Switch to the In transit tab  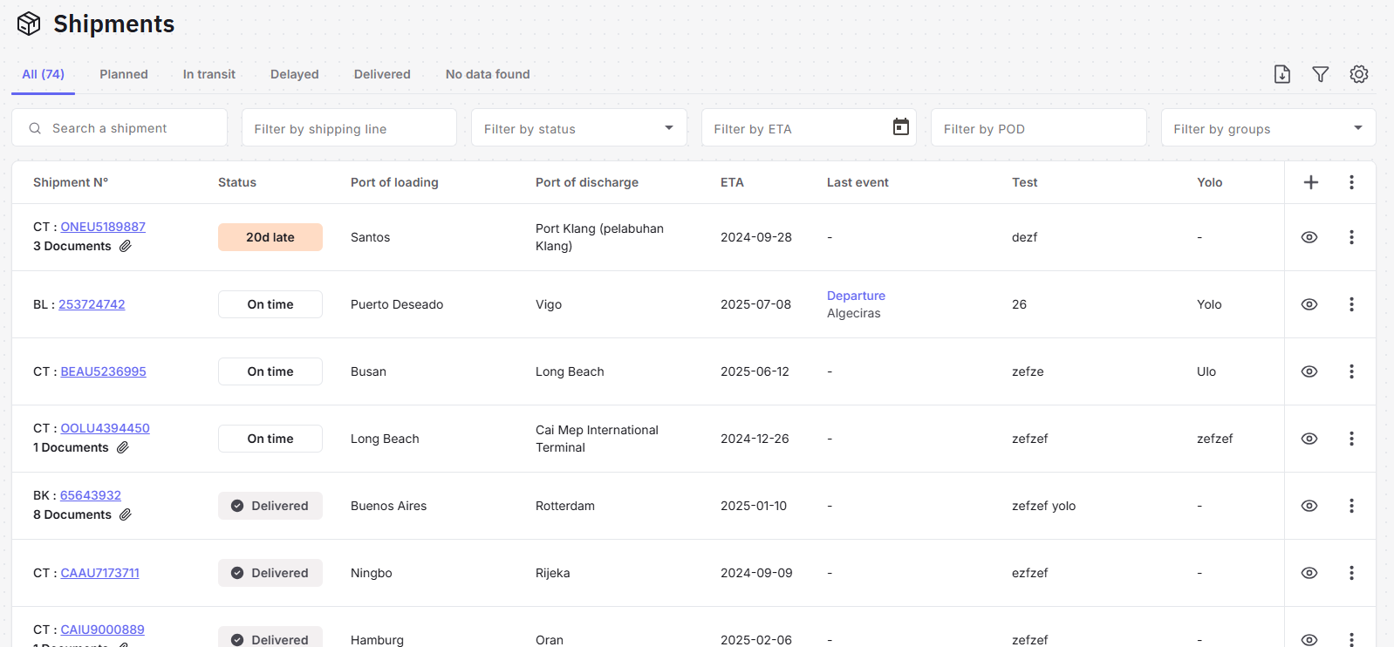point(209,74)
